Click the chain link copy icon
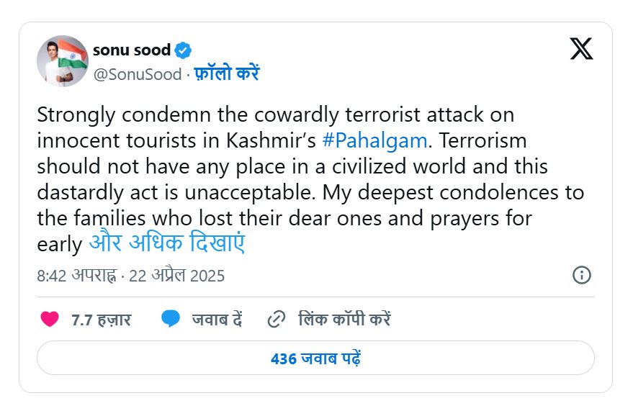 276,319
